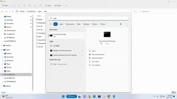177x99 pixels.
Task: Click the Rename icon in Explorer toolbar
Action: point(30,5)
